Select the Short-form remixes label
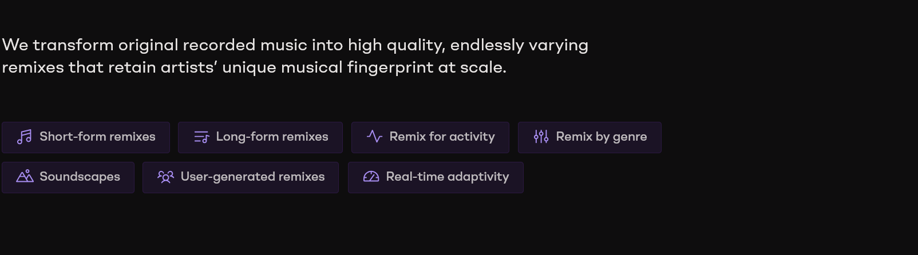The image size is (918, 255). click(x=97, y=137)
